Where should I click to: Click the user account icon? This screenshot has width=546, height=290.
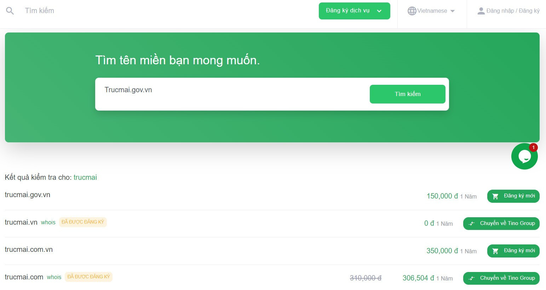pyautogui.click(x=481, y=11)
